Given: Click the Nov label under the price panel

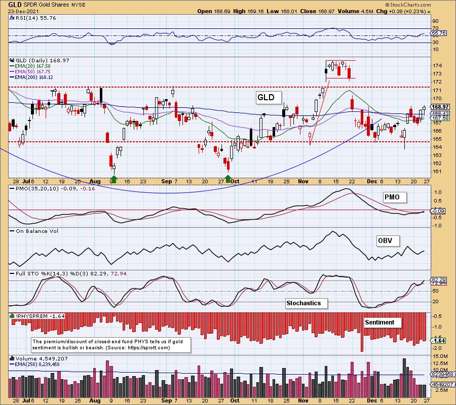Looking at the screenshot, I should point(303,182).
